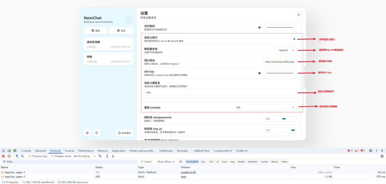Click the settings panel vertical scrollbar
386x184 pixels.
click(x=305, y=77)
